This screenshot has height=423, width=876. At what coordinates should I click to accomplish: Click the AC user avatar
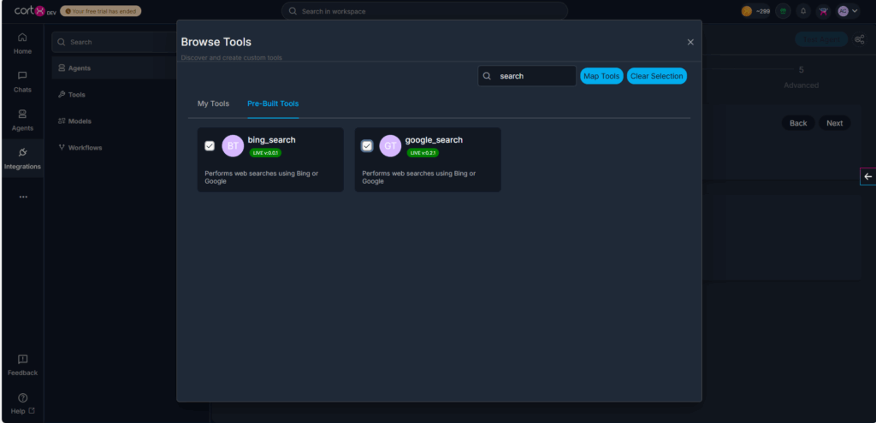tap(843, 11)
